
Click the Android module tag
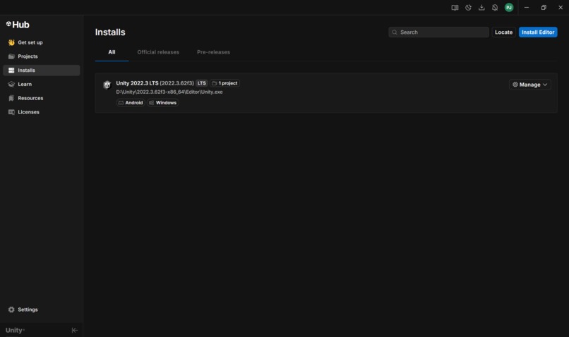click(x=131, y=103)
